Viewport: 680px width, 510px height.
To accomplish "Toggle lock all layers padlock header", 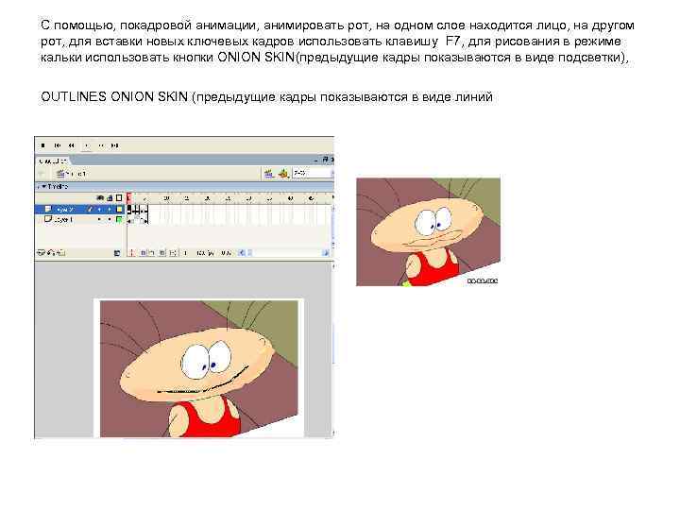I will [x=110, y=198].
